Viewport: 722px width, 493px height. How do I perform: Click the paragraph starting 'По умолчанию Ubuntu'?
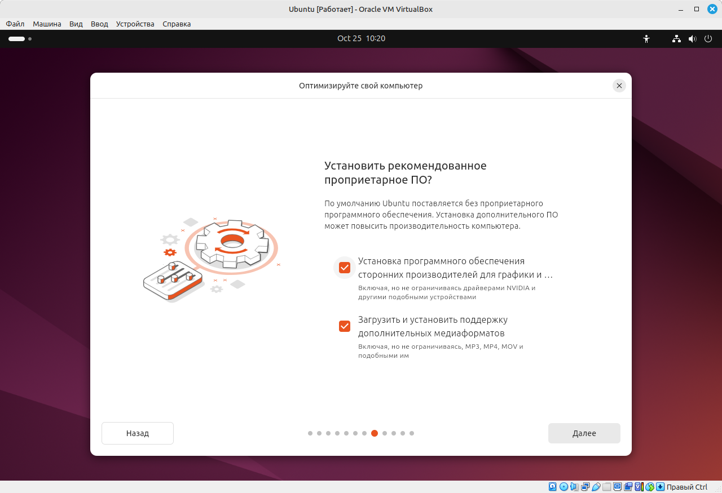click(x=441, y=215)
